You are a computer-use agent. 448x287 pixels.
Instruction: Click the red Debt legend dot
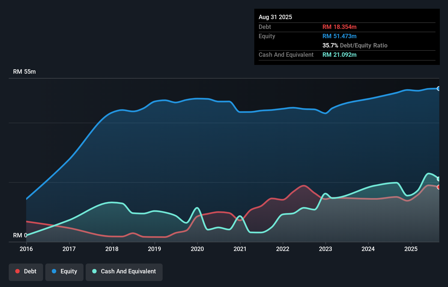pos(17,271)
